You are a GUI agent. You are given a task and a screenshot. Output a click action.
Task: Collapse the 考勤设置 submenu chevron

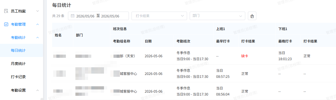[x=38, y=90]
